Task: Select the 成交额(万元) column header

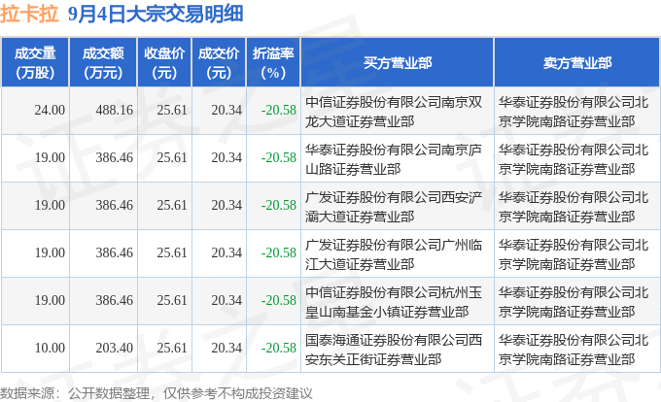Action: (103, 63)
